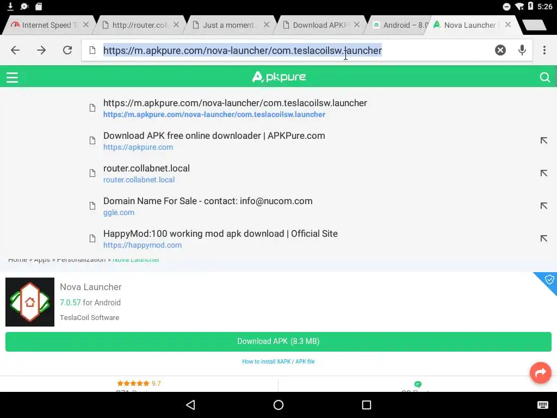Open the browser three-dot menu

click(544, 50)
